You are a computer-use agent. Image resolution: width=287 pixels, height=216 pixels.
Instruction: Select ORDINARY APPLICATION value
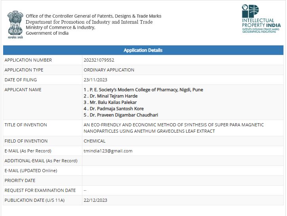[109, 70]
